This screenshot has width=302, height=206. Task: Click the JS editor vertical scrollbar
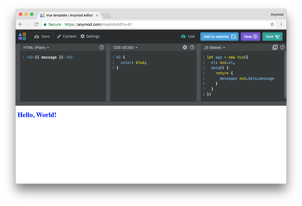click(285, 75)
